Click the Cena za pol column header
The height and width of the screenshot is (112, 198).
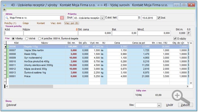click(139, 43)
